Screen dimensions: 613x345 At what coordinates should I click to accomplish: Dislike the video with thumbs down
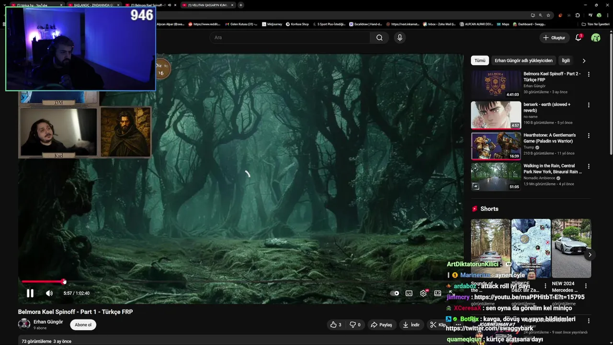[355, 324]
